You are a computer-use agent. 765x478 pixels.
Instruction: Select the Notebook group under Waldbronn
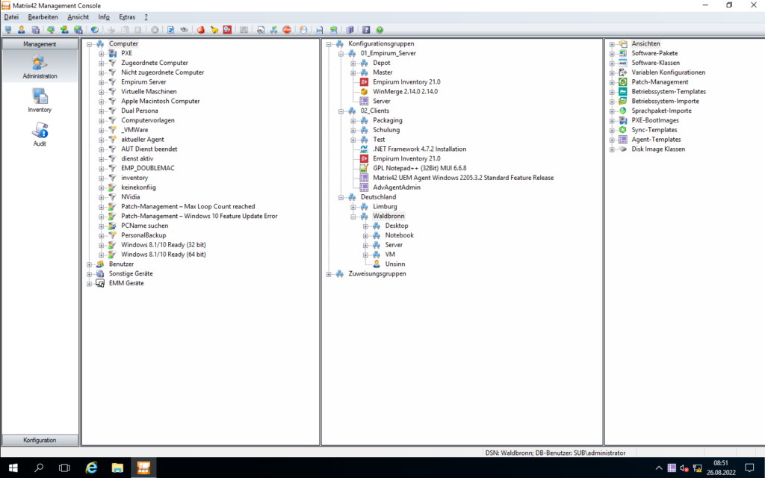[x=399, y=235]
